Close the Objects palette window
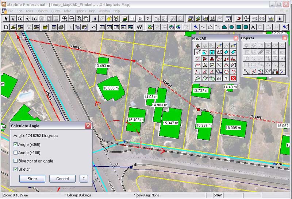 (285, 38)
